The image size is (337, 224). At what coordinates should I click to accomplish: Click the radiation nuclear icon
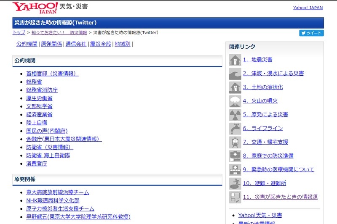(235, 115)
